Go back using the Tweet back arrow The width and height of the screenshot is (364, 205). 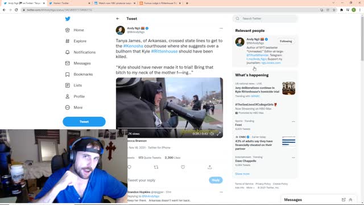(118, 19)
